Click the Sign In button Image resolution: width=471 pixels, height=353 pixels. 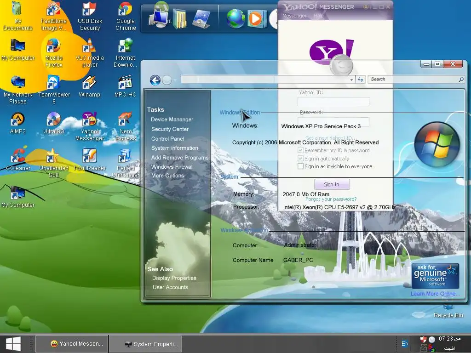(332, 184)
